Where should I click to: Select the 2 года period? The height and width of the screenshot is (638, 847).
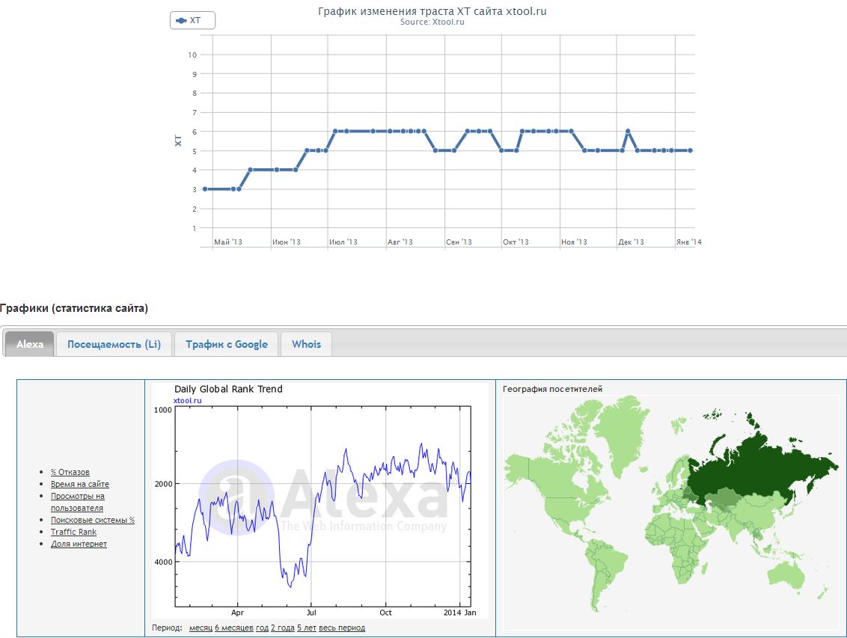(283, 628)
